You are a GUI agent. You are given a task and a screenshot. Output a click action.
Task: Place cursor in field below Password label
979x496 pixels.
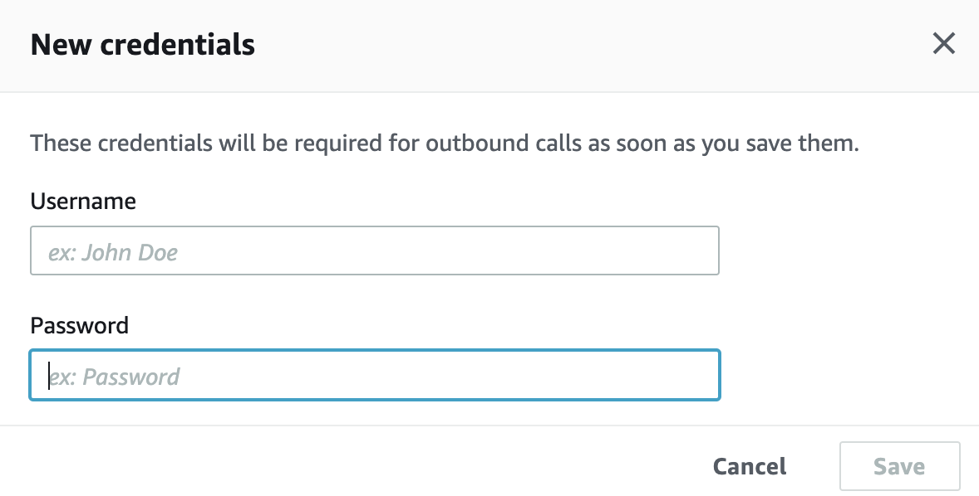click(x=375, y=375)
